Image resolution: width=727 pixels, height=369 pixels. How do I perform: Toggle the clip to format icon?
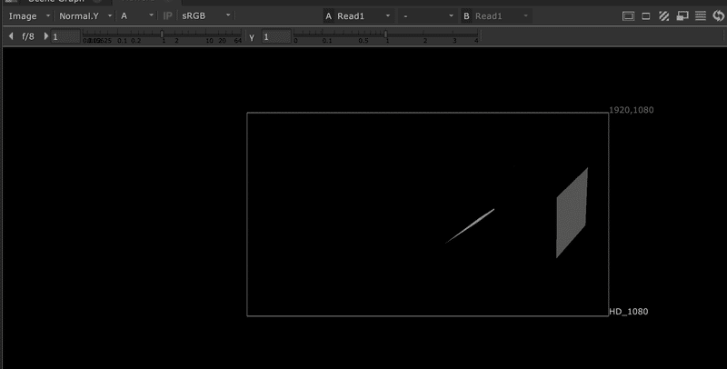coord(628,16)
